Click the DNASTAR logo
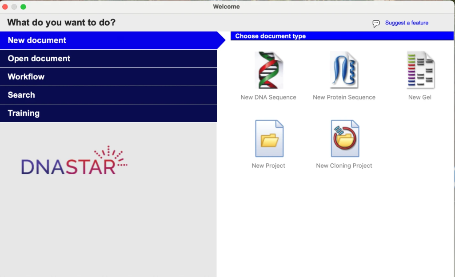The width and height of the screenshot is (455, 277). pos(74,160)
